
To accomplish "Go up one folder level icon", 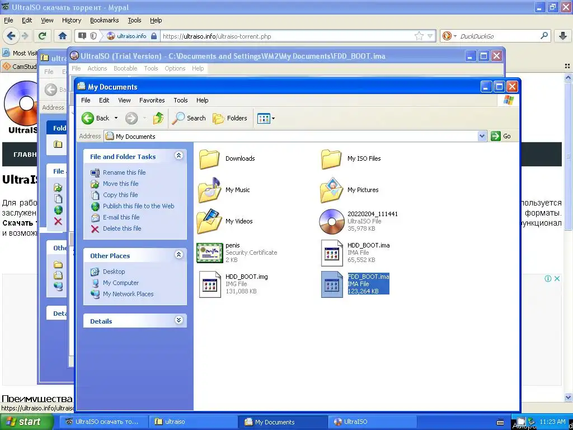I will pos(158,118).
